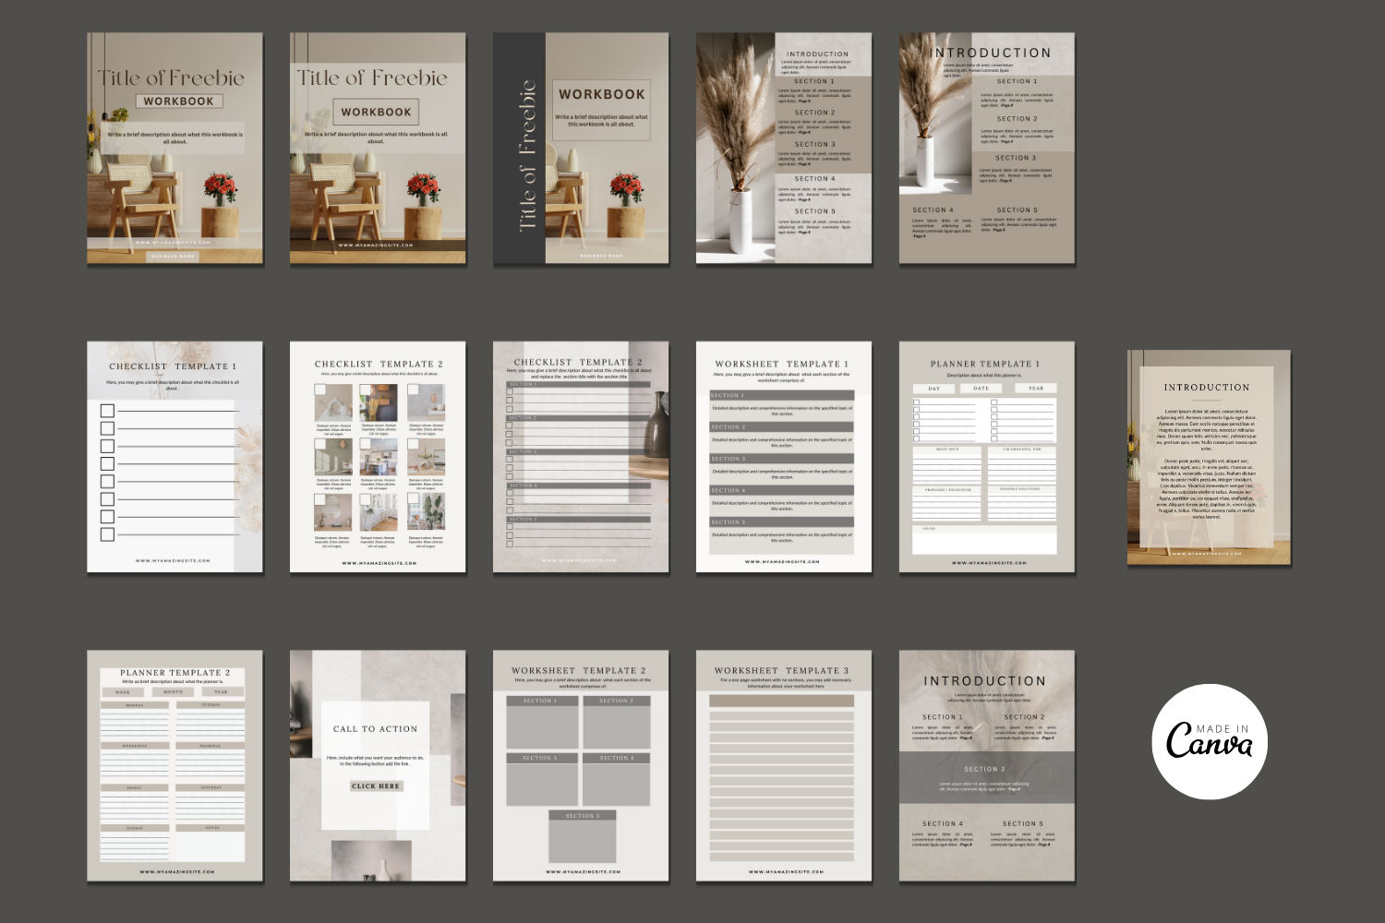The height and width of the screenshot is (923, 1385).
Task: Select the CALL TO ACTION heading
Action: [x=376, y=729]
